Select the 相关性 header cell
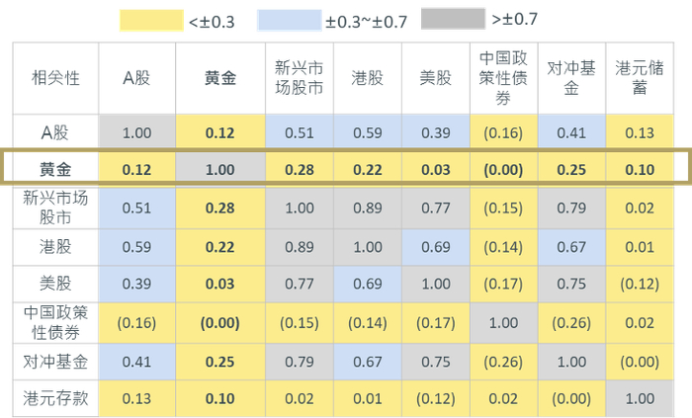692x418 pixels. (54, 77)
